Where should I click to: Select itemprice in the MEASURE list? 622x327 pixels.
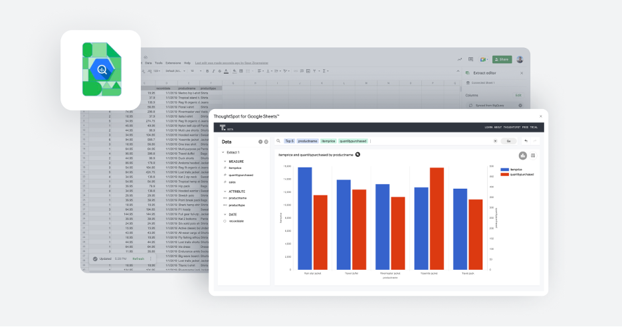(235, 168)
